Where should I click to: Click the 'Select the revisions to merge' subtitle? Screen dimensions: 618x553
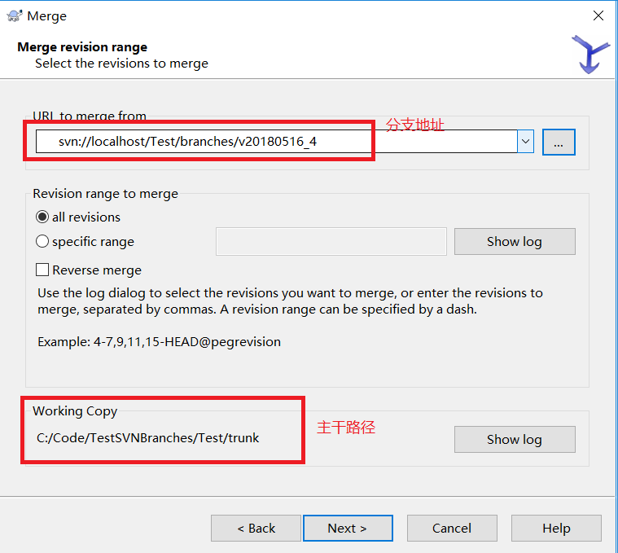coord(121,64)
